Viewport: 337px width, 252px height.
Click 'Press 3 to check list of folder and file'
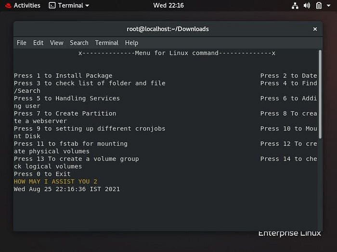[x=90, y=83]
